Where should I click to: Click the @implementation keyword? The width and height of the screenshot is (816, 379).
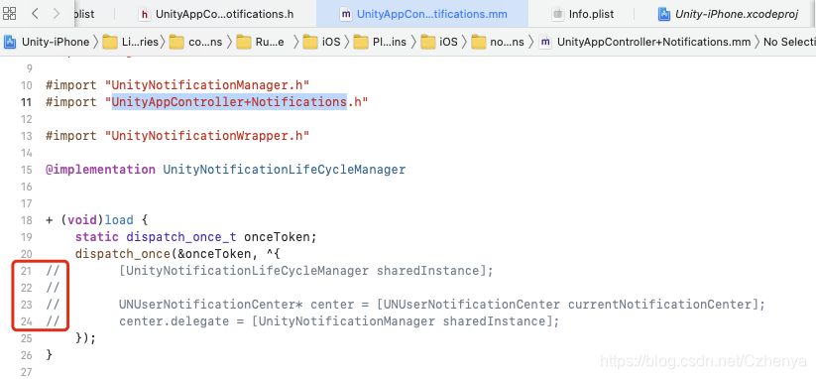click(x=100, y=170)
